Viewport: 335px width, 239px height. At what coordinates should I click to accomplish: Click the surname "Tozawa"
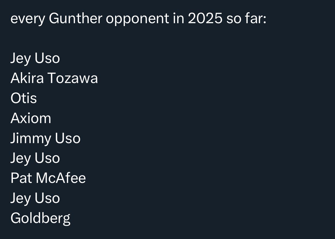point(72,78)
